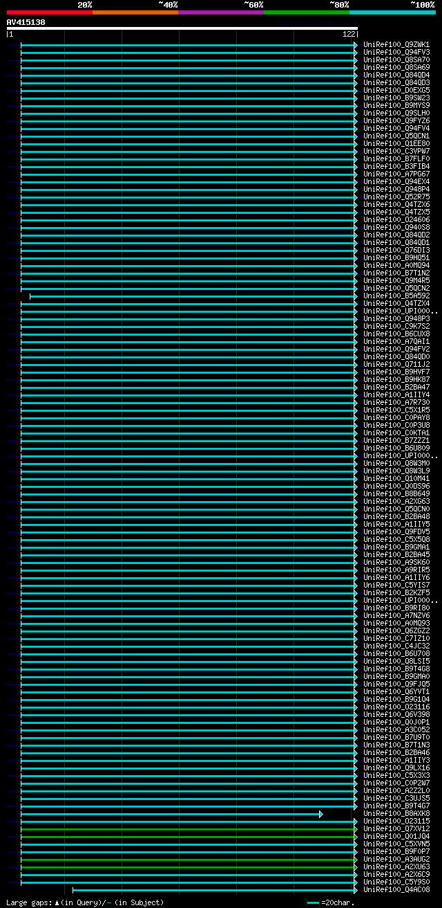The height and width of the screenshot is (908, 442).
Task: Open hit UniRef100_D0EXG5
Action: tap(396, 91)
